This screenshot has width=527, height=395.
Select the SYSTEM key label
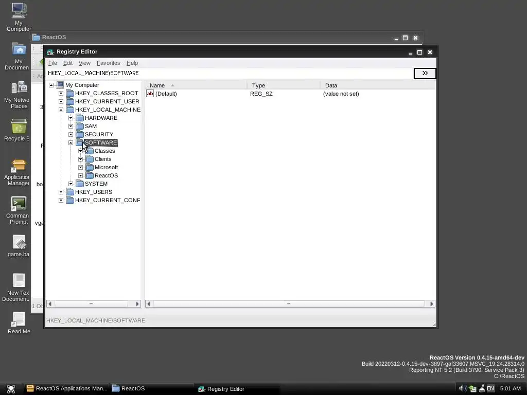pos(96,184)
